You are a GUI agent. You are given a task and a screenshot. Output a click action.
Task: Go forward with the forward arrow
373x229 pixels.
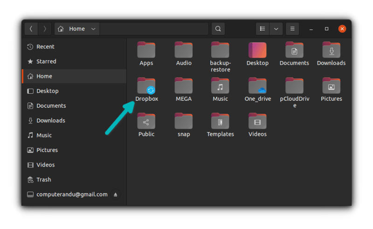[x=45, y=29]
